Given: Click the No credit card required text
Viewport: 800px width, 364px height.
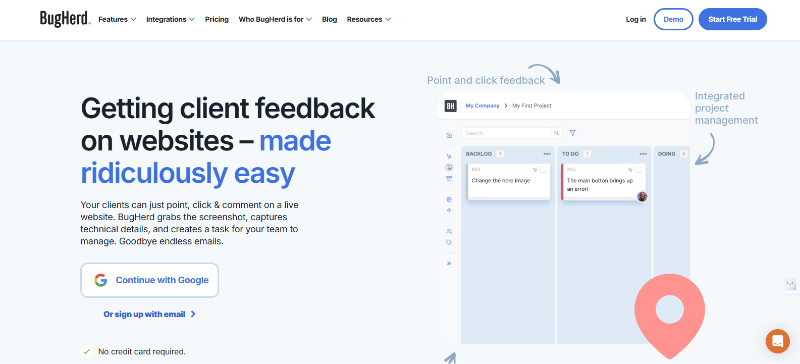Looking at the screenshot, I should (142, 351).
